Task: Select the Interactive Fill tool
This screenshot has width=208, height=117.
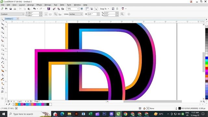Action: (x=2, y=84)
